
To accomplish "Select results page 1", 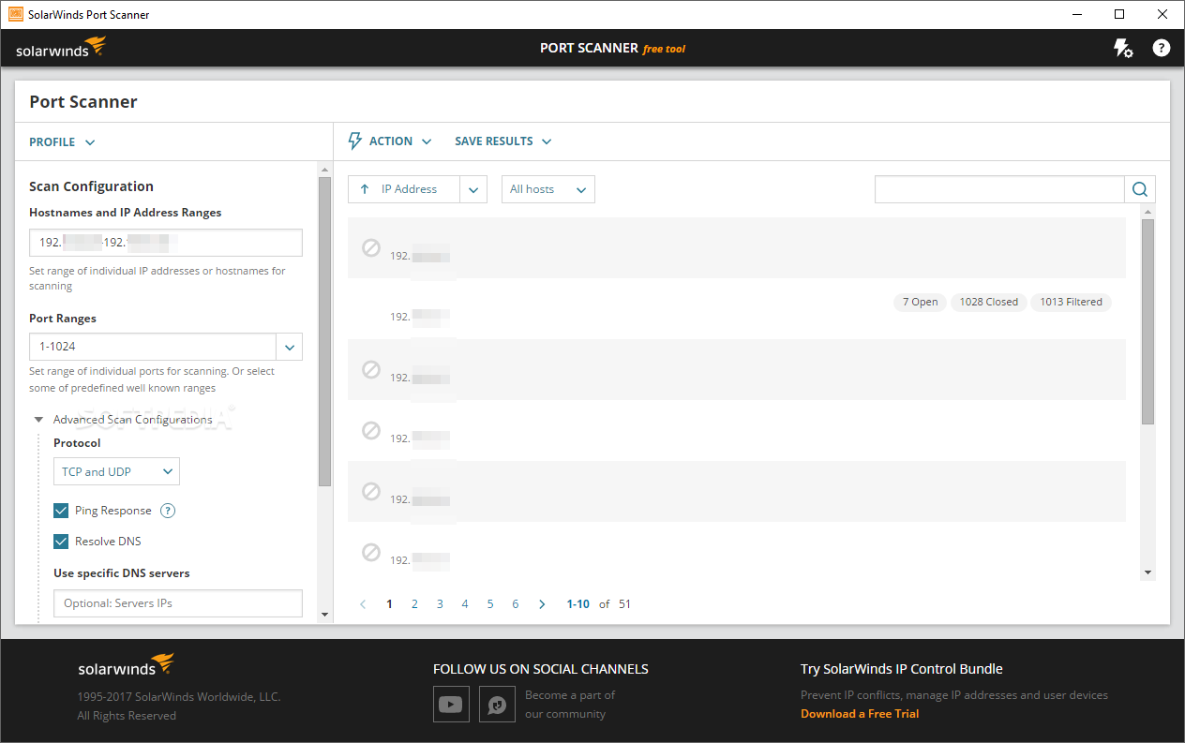I will click(389, 604).
